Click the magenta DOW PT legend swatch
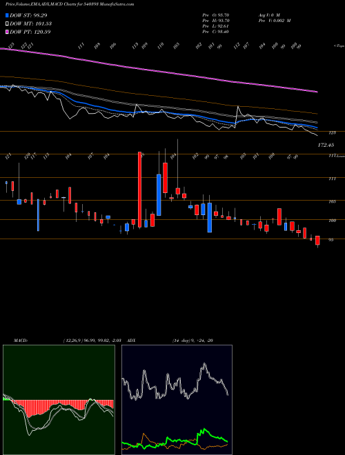 click(7, 32)
